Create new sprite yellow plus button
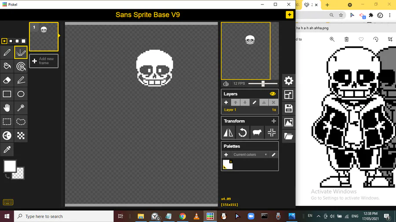This screenshot has width=396, height=222. (290, 14)
